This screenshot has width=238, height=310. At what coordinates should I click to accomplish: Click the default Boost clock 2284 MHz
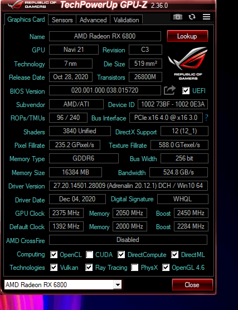click(191, 226)
